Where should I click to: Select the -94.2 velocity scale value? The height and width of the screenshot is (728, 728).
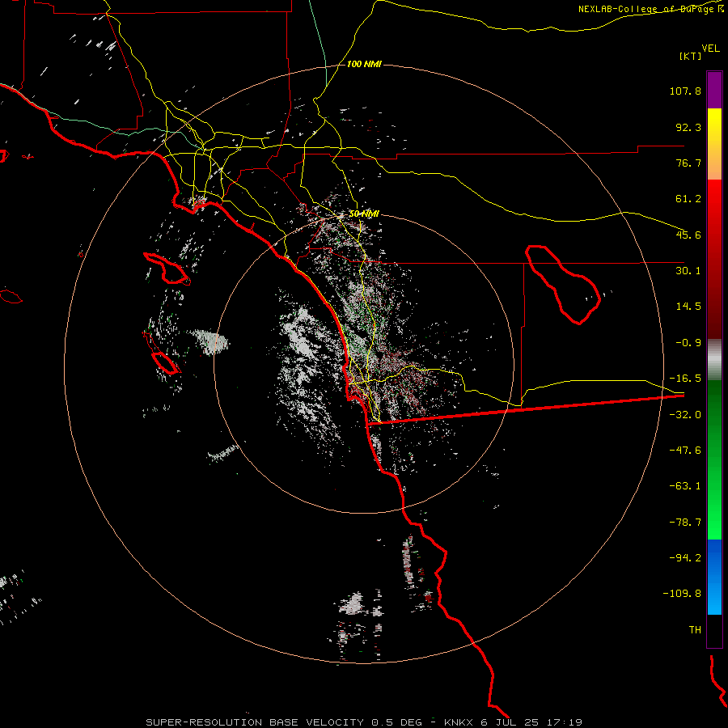[685, 557]
